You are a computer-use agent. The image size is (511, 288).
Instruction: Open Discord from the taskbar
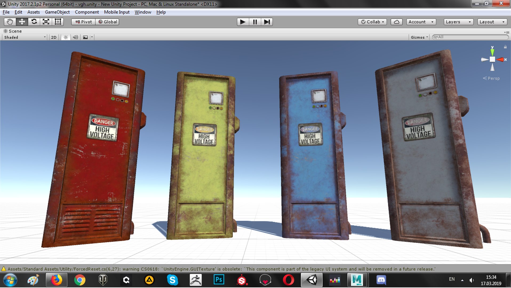[381, 280]
